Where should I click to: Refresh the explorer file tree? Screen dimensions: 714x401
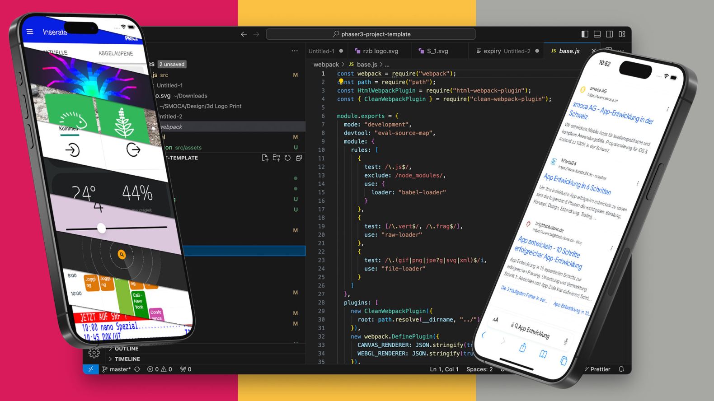click(287, 158)
